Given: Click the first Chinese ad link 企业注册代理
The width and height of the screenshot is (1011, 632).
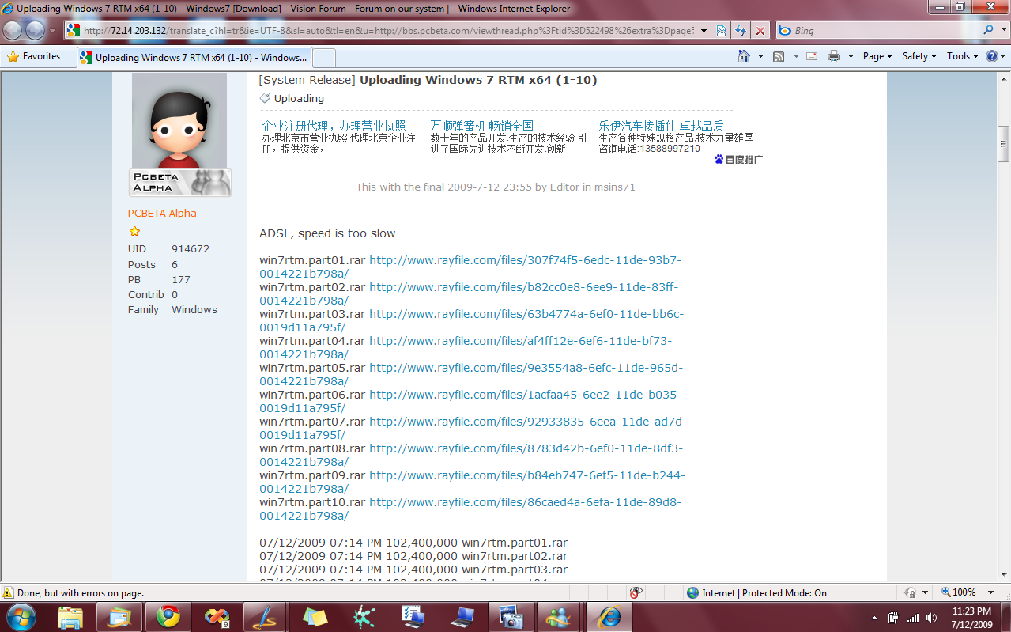Looking at the screenshot, I should 334,126.
